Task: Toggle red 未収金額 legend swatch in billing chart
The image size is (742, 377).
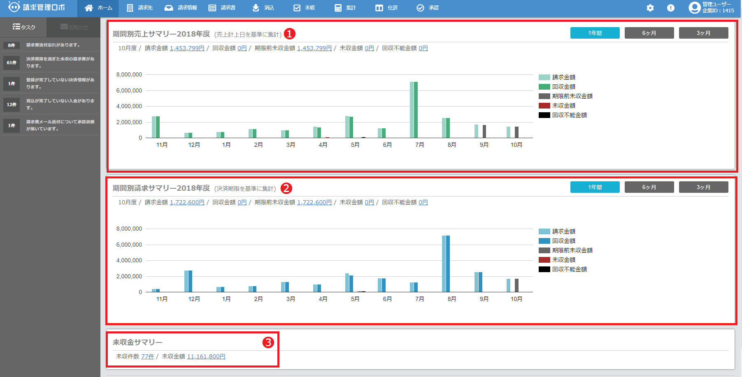Action: point(544,260)
